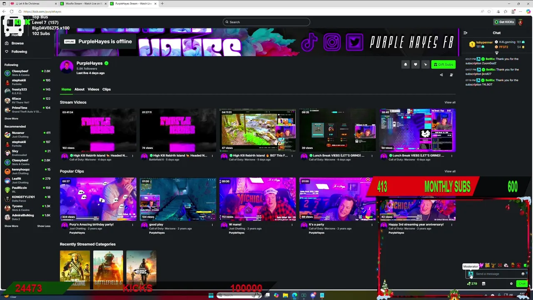Click the top Search box
The height and width of the screenshot is (300, 533).
266,22
